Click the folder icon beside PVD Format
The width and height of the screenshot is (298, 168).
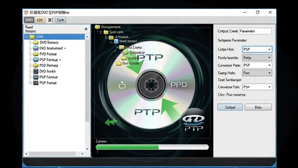pos(36,54)
